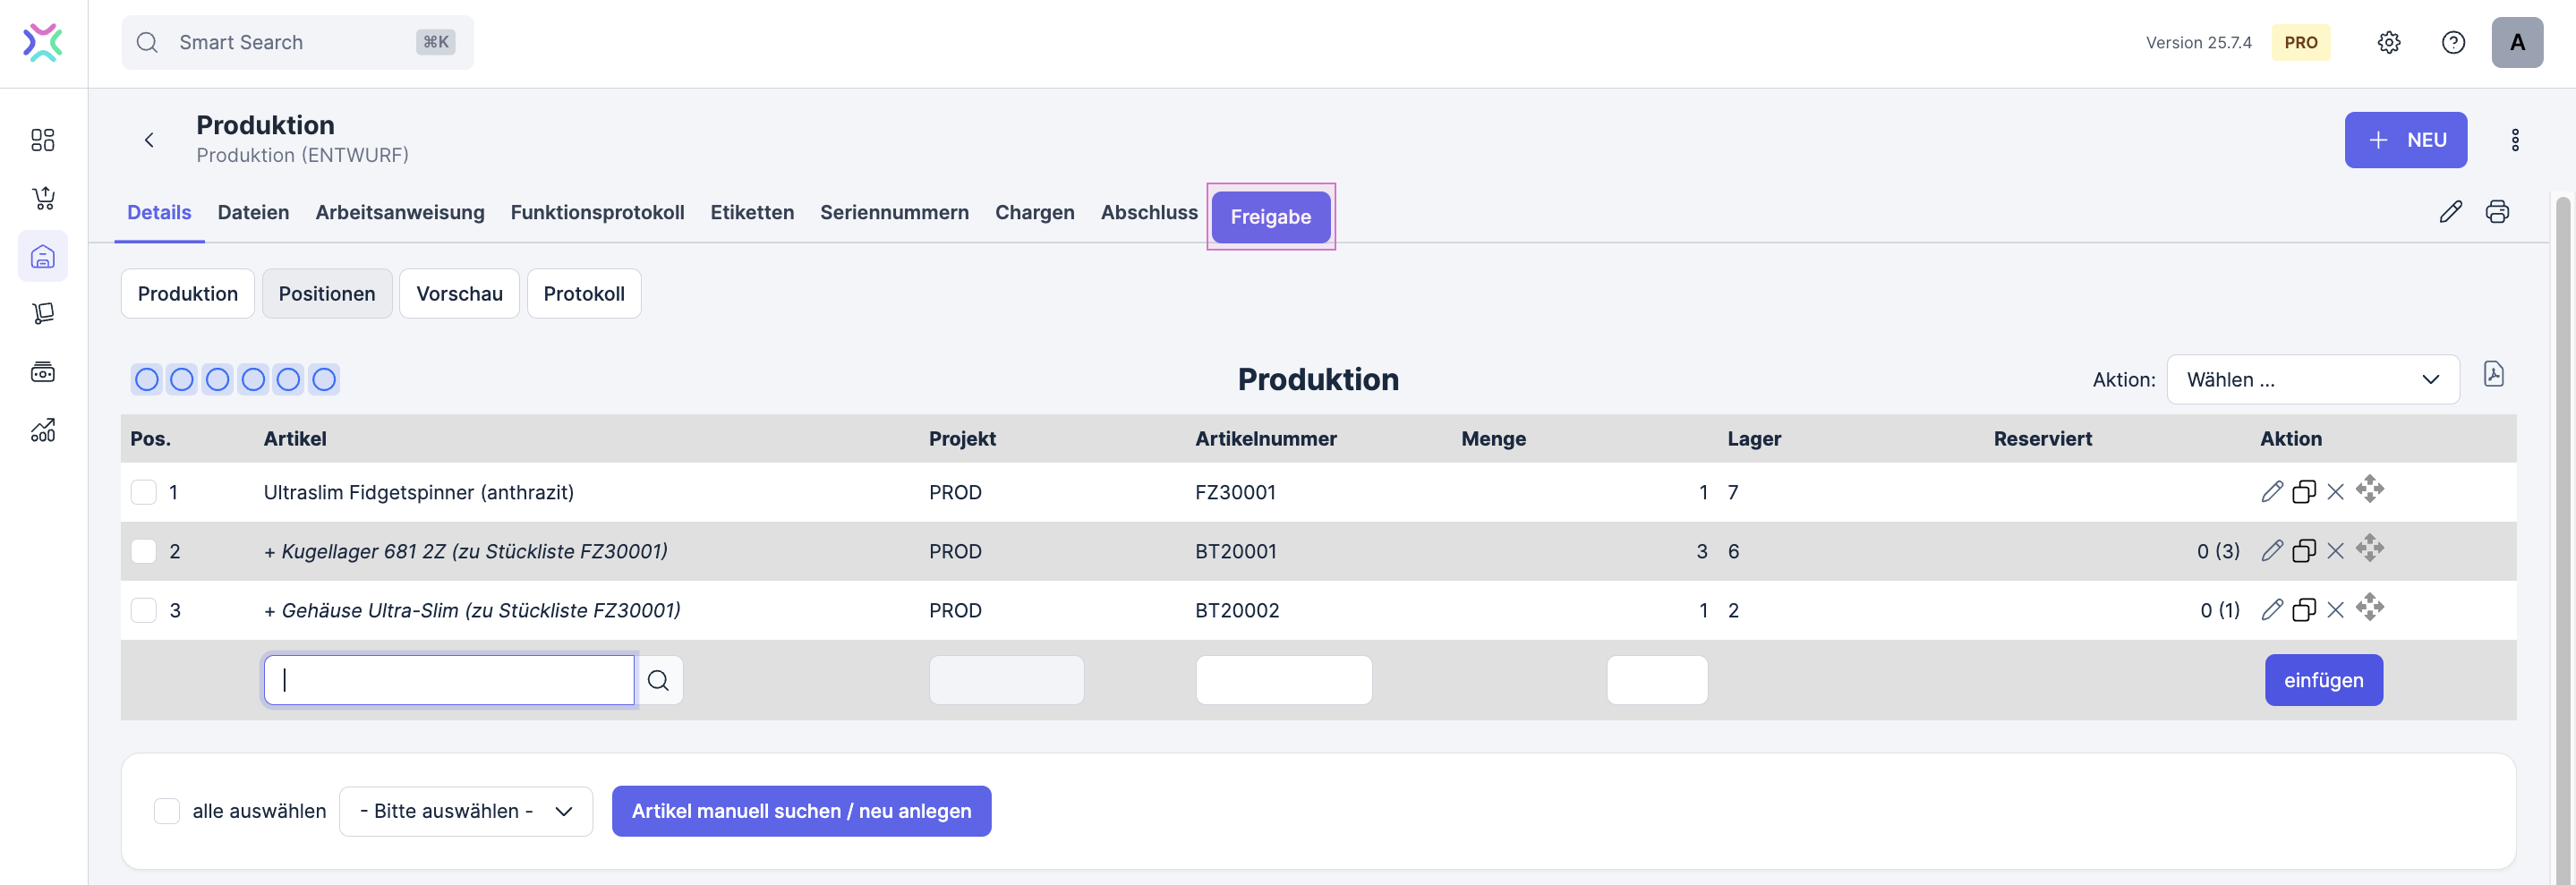
Task: Open the Arbeitsanweisung tab
Action: 399,212
